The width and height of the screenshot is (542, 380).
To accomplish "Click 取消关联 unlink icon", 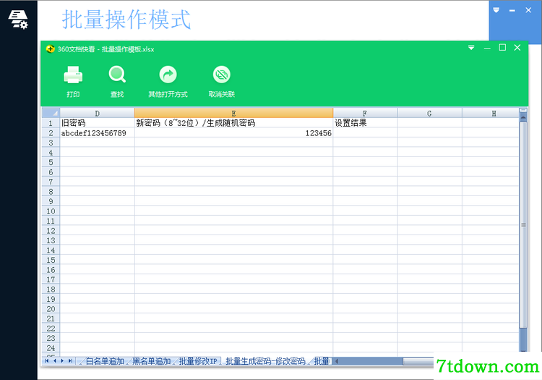I will [x=222, y=75].
